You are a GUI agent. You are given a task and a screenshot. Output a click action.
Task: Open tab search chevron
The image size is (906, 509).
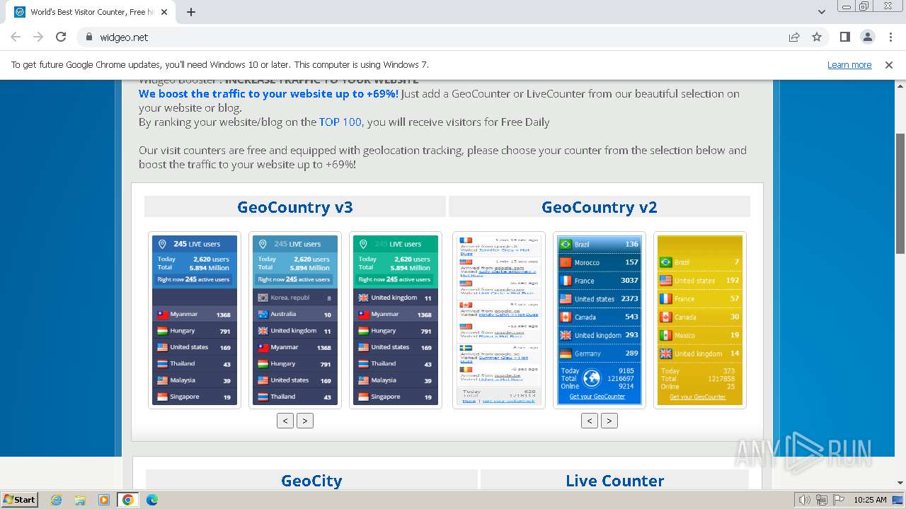(x=821, y=12)
